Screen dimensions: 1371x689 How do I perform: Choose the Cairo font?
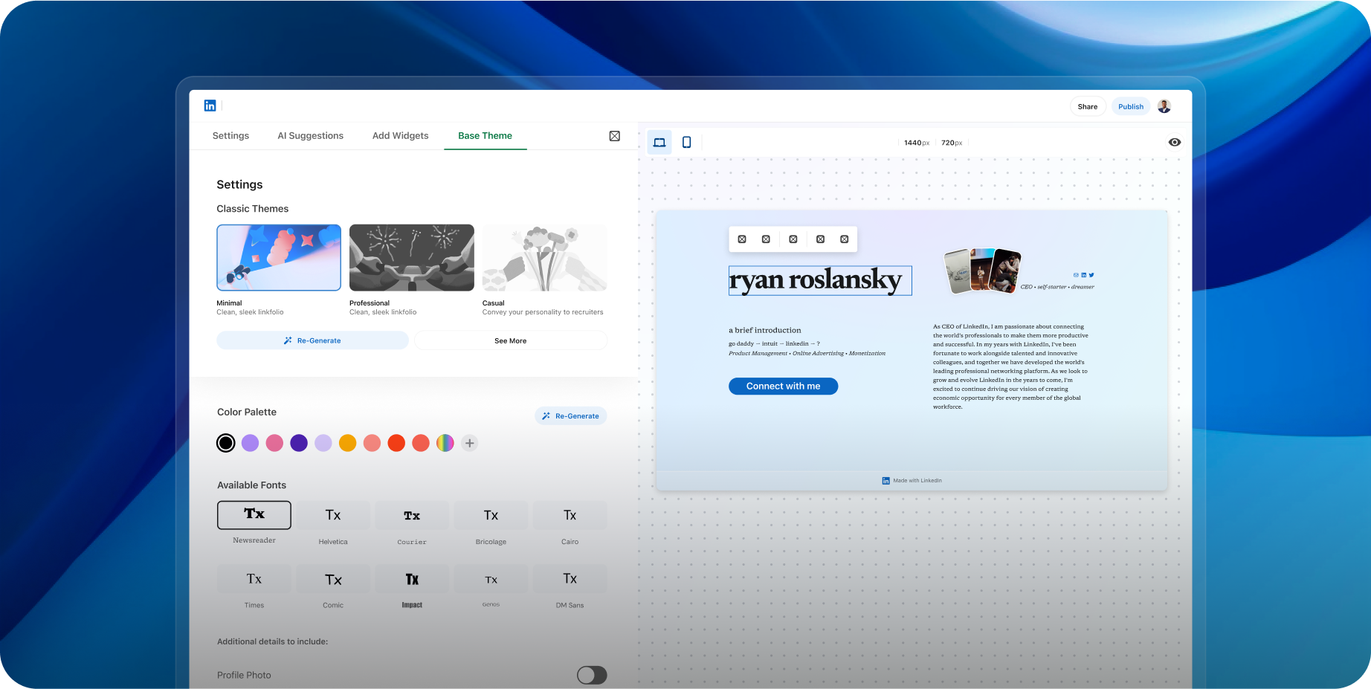pos(570,515)
